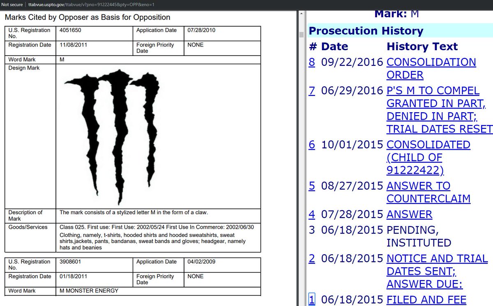The width and height of the screenshot is (493, 306).
Task: Open entry number 8 link
Action: (x=312, y=63)
